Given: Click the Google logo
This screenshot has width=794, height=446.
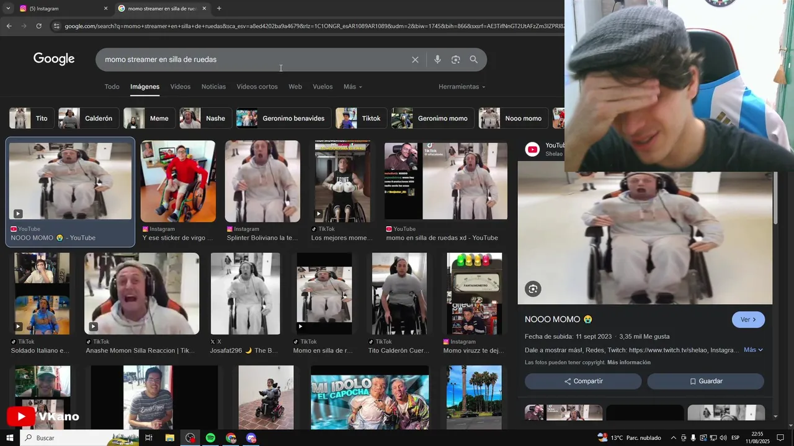Looking at the screenshot, I should pos(54,59).
